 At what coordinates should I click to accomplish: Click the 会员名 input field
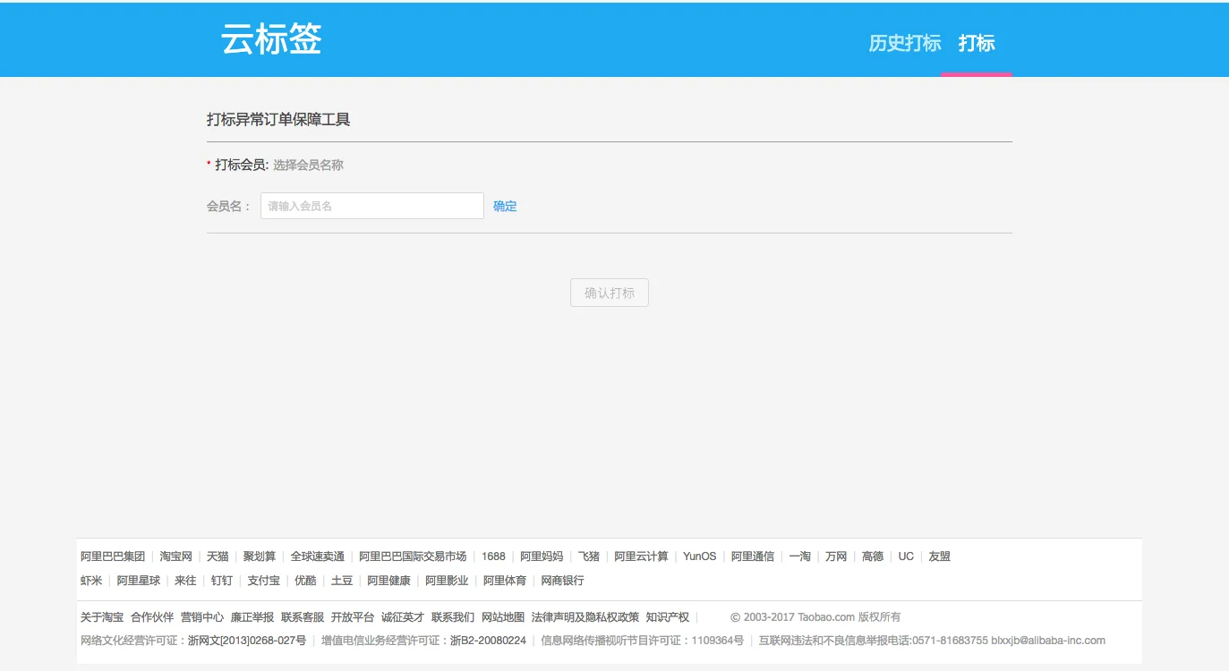click(371, 206)
